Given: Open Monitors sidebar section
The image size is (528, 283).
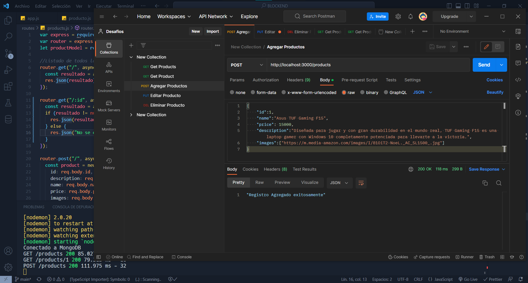Looking at the screenshot, I should (109, 125).
